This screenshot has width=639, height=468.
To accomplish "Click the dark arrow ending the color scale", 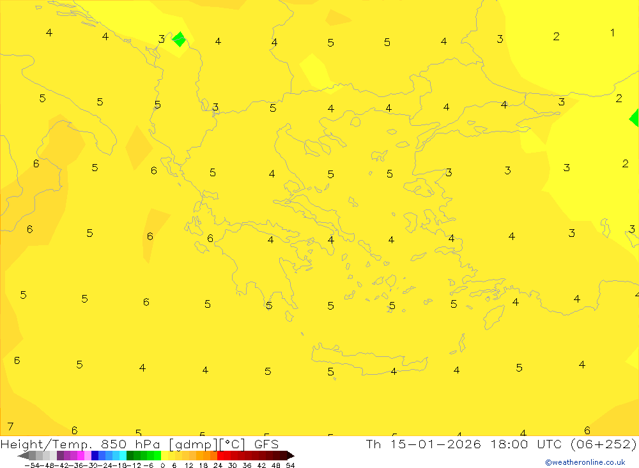I will [x=291, y=456].
